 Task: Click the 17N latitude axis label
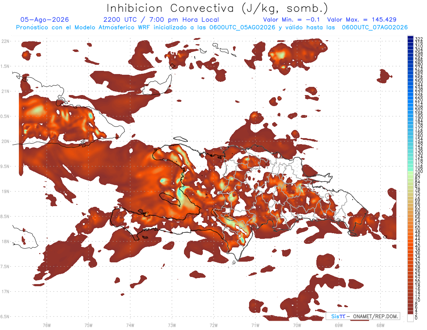pos(6,292)
